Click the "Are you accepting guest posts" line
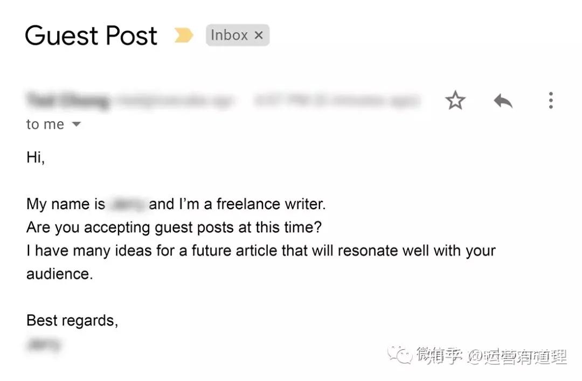582x381 pixels. 174,227
